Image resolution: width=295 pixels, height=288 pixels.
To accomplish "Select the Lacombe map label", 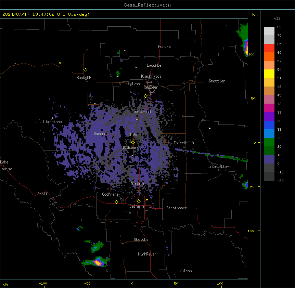I will pos(154,65).
